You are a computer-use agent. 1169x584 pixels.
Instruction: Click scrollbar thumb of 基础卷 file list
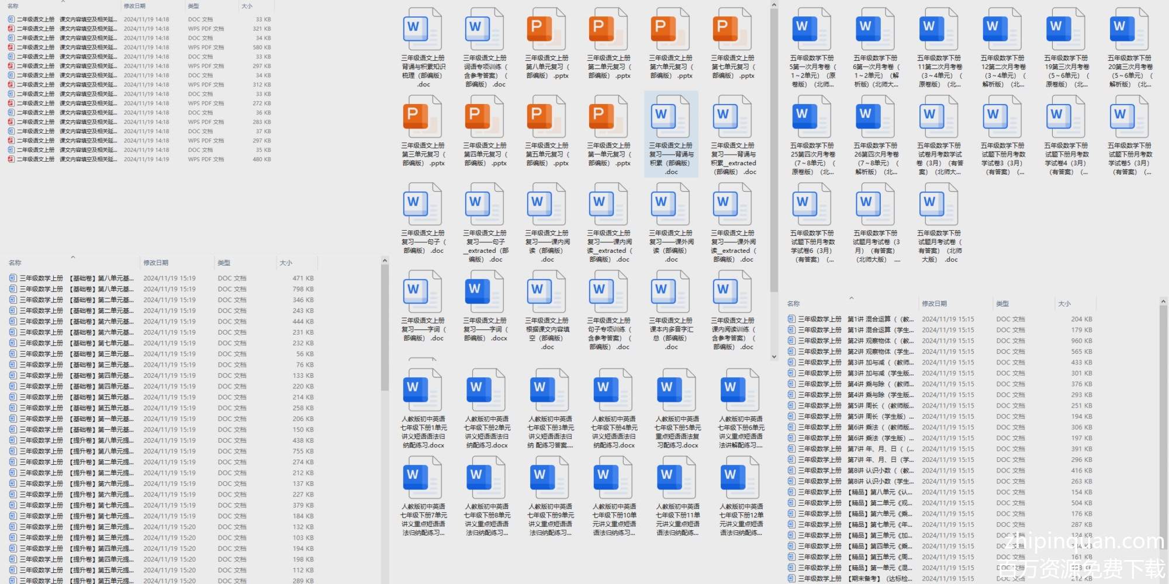point(385,327)
